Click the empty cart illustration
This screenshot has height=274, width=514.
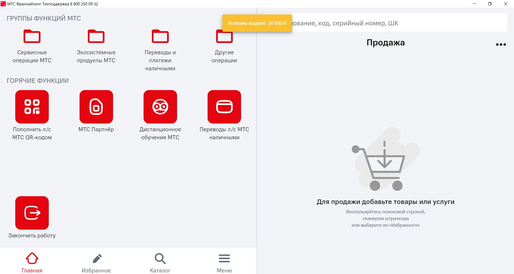[385, 159]
